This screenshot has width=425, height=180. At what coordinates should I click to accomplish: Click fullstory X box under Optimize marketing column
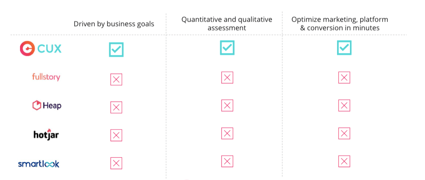(x=344, y=78)
